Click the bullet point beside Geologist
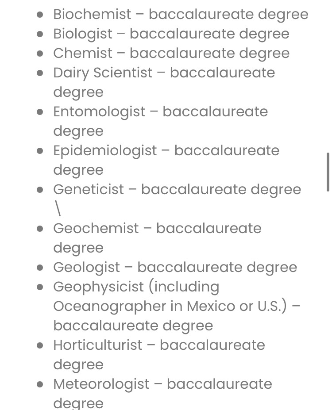Screen dimensions: 332x410 pos(40,268)
